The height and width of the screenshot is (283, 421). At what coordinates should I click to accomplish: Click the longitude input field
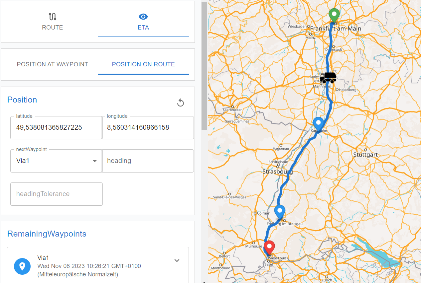tap(148, 128)
